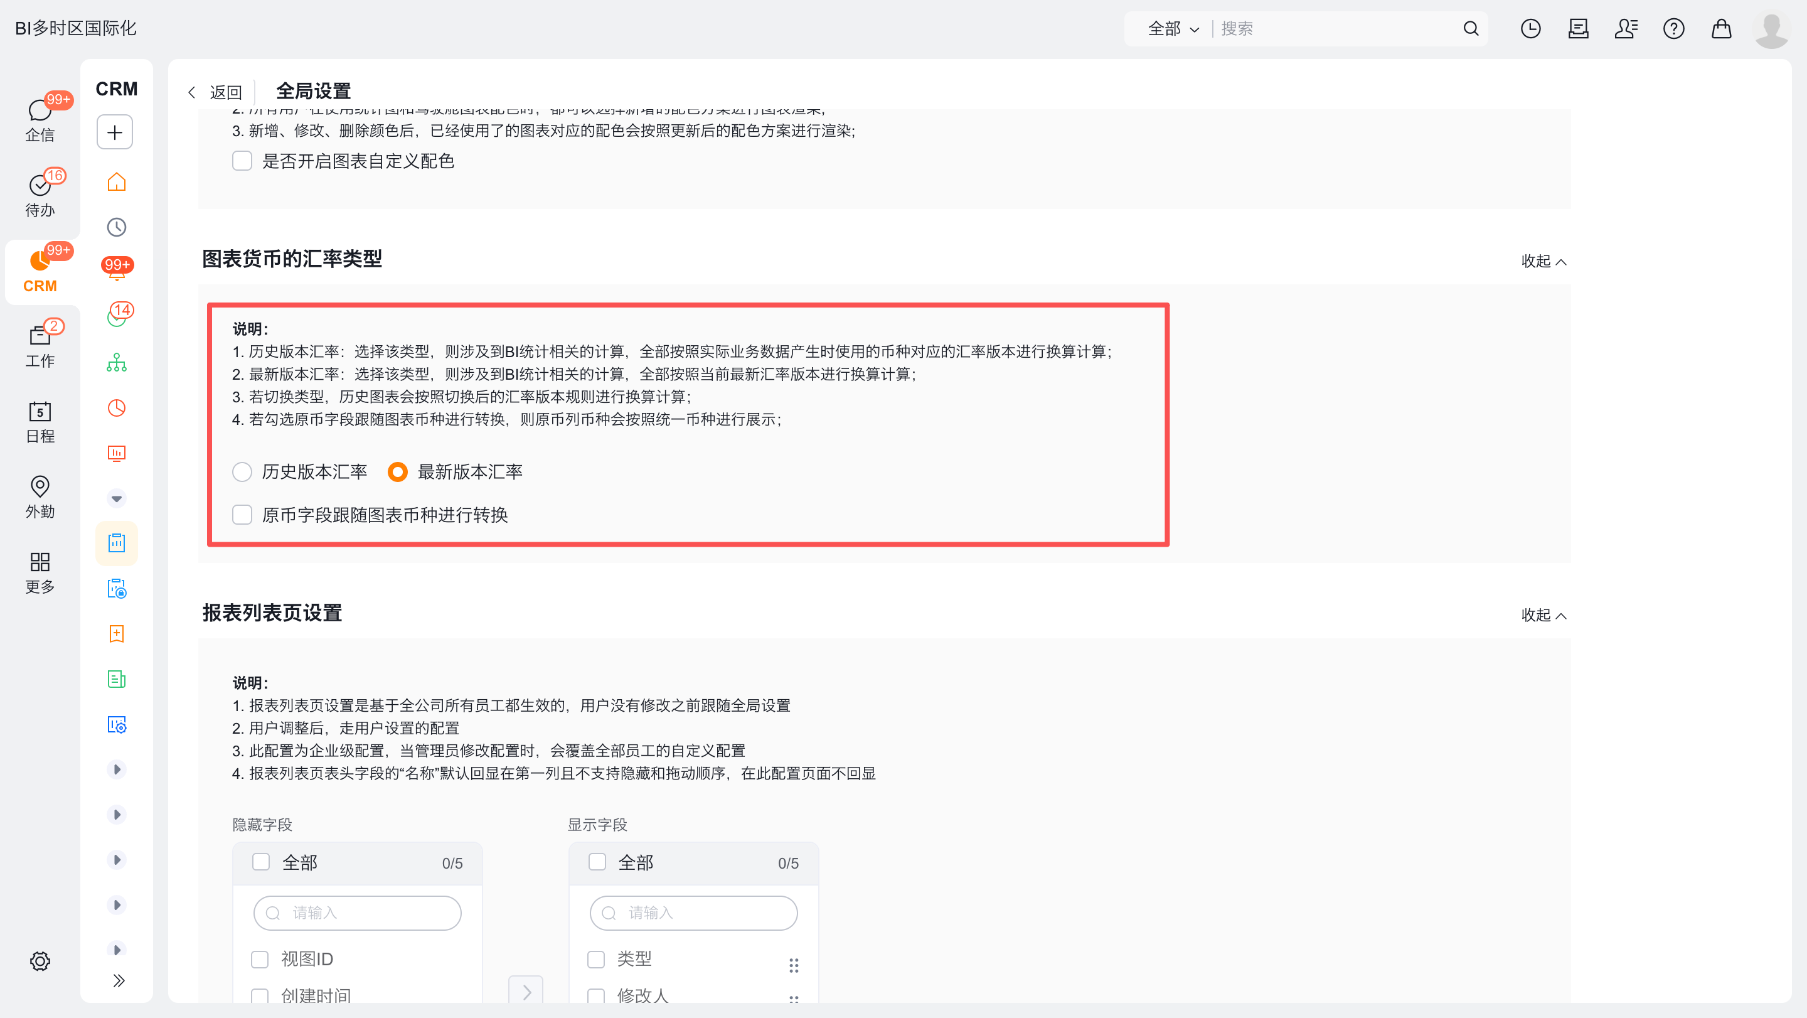Image resolution: width=1807 pixels, height=1018 pixels.
Task: Switch to 待办 in left navigation
Action: pyautogui.click(x=40, y=195)
